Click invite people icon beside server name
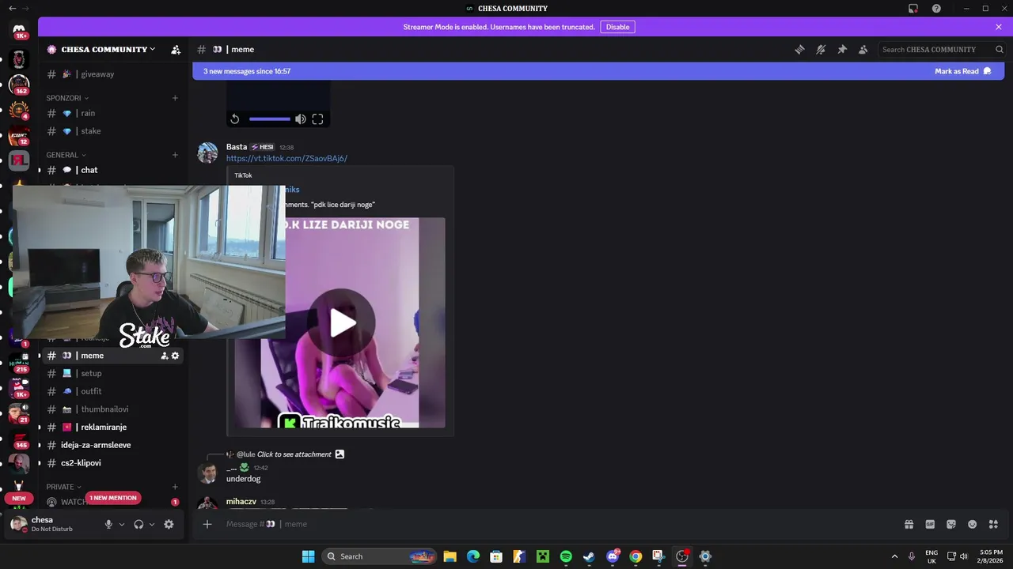This screenshot has height=569, width=1013. [x=176, y=49]
